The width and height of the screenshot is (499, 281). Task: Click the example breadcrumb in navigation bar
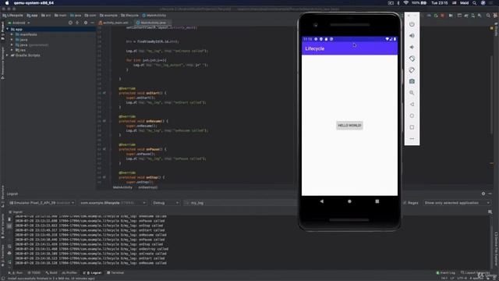pos(108,16)
